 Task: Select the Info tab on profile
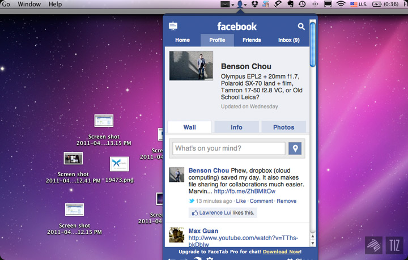[236, 127]
